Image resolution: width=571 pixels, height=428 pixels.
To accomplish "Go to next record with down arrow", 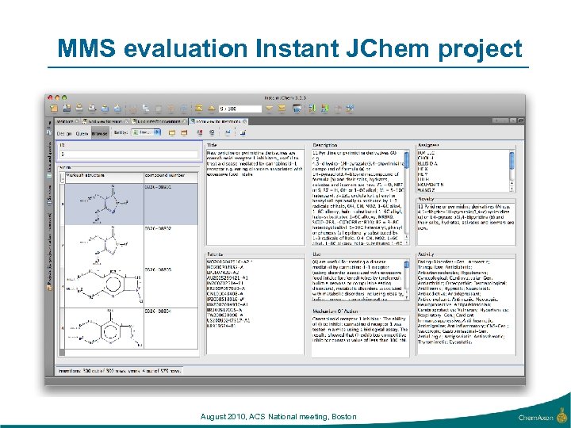I will 269,109.
